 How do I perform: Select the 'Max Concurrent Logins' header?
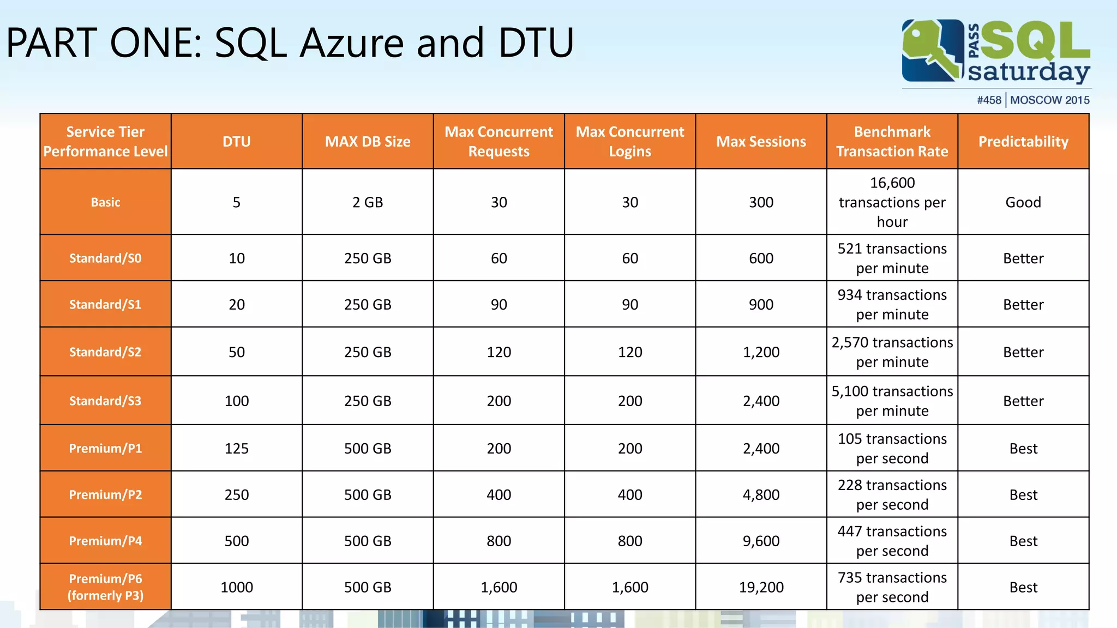pos(630,141)
